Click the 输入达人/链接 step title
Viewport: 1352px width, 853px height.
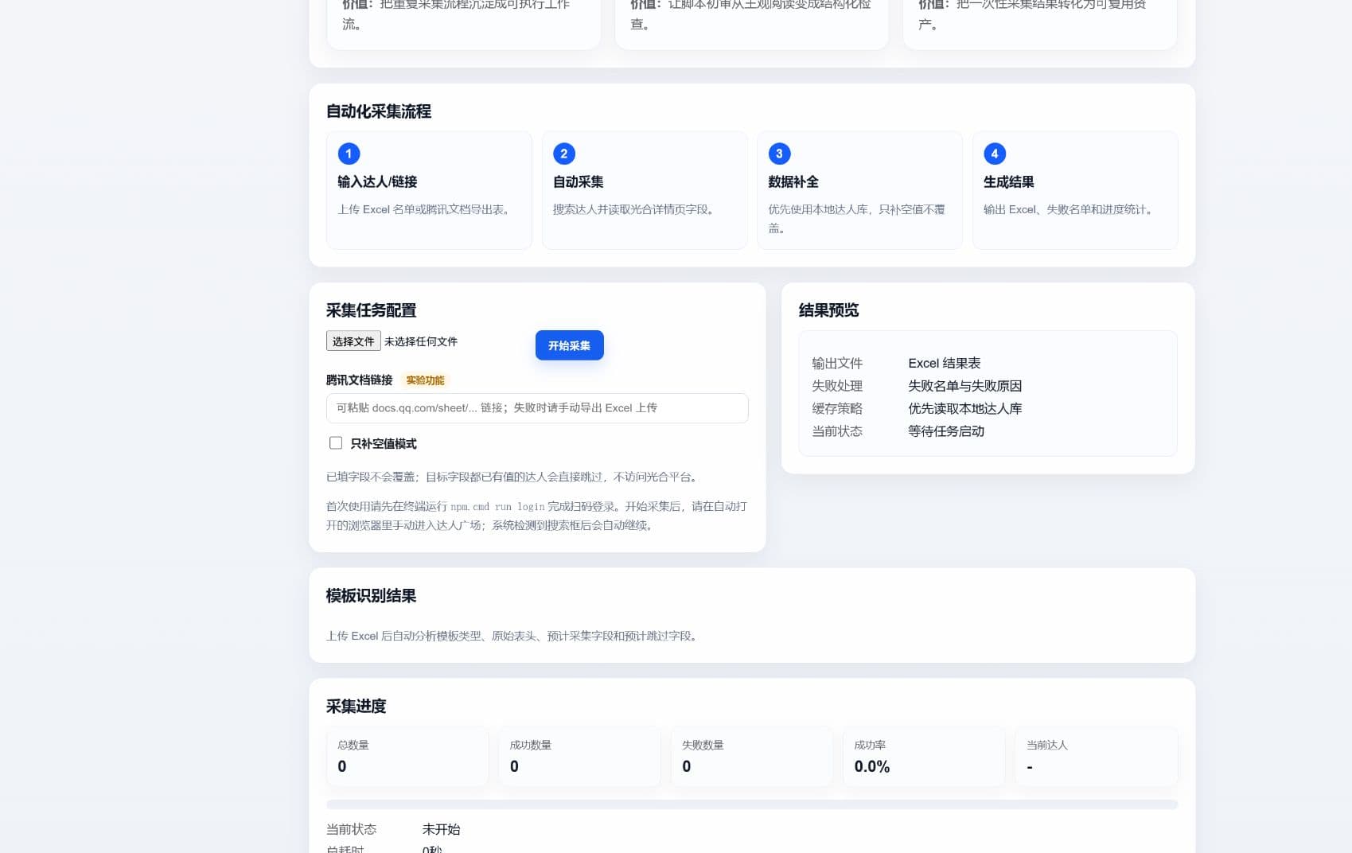coord(377,181)
